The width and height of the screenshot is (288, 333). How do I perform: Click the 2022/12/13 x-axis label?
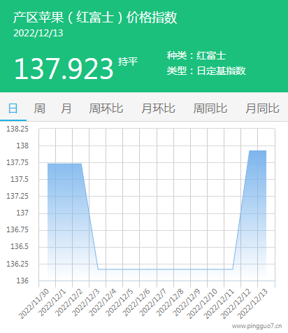[x=253, y=304]
